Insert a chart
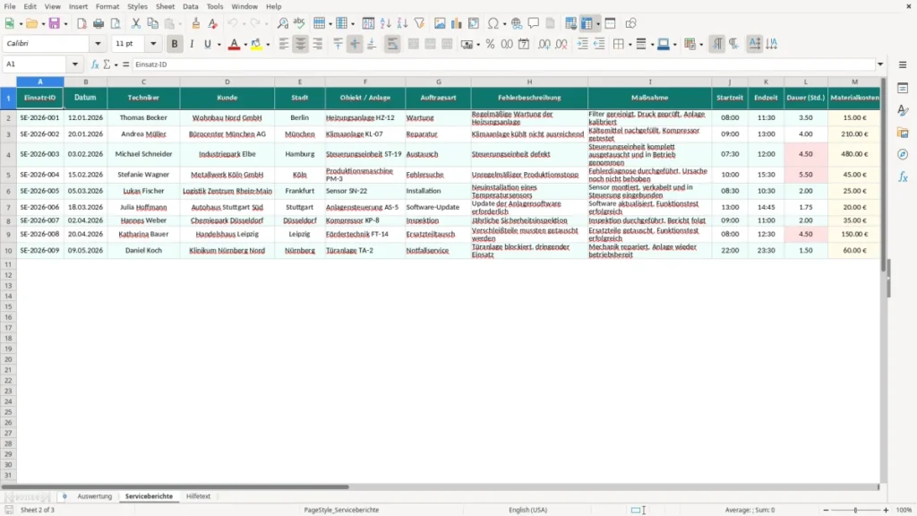The height and width of the screenshot is (516, 917). coord(457,23)
